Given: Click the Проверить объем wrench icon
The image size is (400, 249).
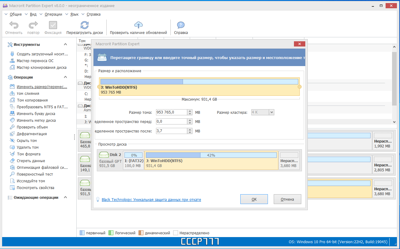Looking at the screenshot, I should coord(12,127).
